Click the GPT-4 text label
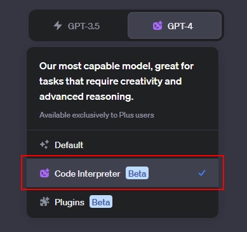This screenshot has width=247, height=232. coord(180,26)
